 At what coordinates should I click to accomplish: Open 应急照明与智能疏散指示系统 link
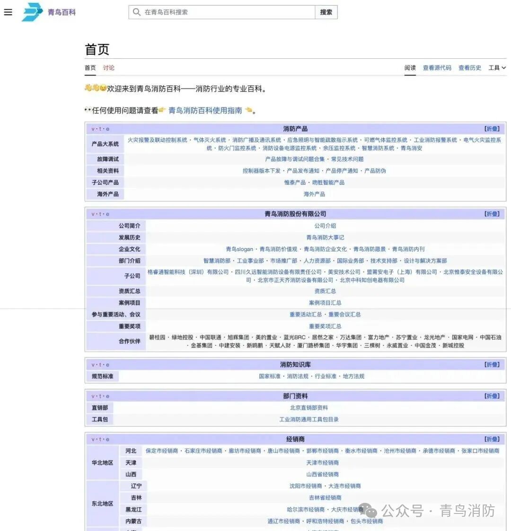pos(322,140)
